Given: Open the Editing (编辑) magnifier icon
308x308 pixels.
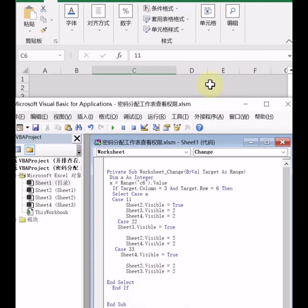Looking at the screenshot, I should coord(232,11).
